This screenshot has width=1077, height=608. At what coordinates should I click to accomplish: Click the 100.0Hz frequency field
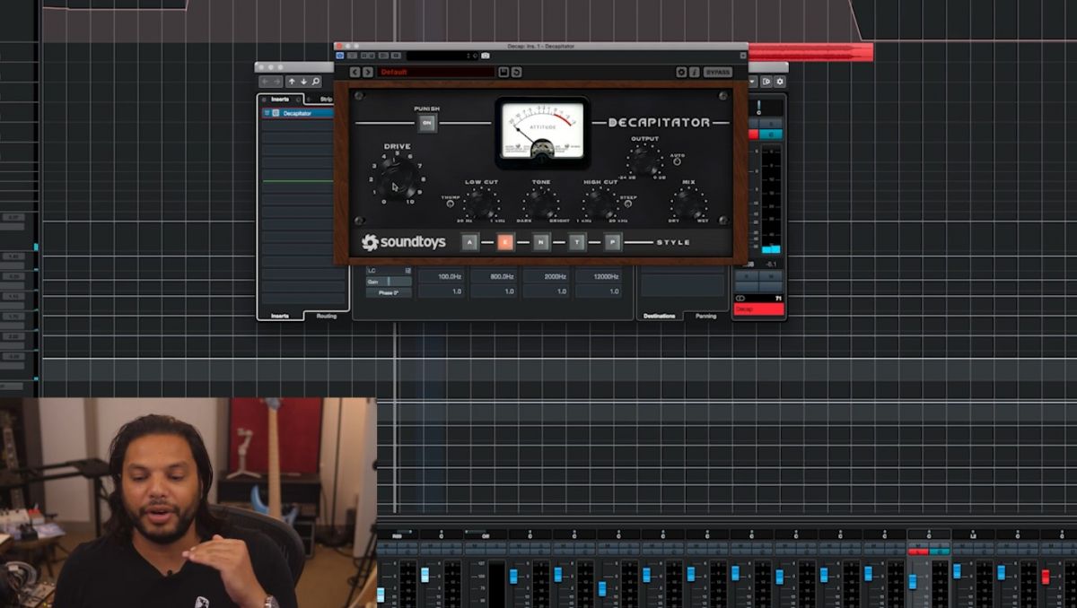pyautogui.click(x=449, y=277)
